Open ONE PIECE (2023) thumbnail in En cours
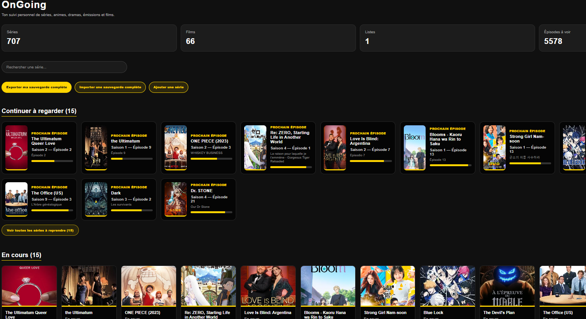This screenshot has height=319, width=586. (149, 286)
